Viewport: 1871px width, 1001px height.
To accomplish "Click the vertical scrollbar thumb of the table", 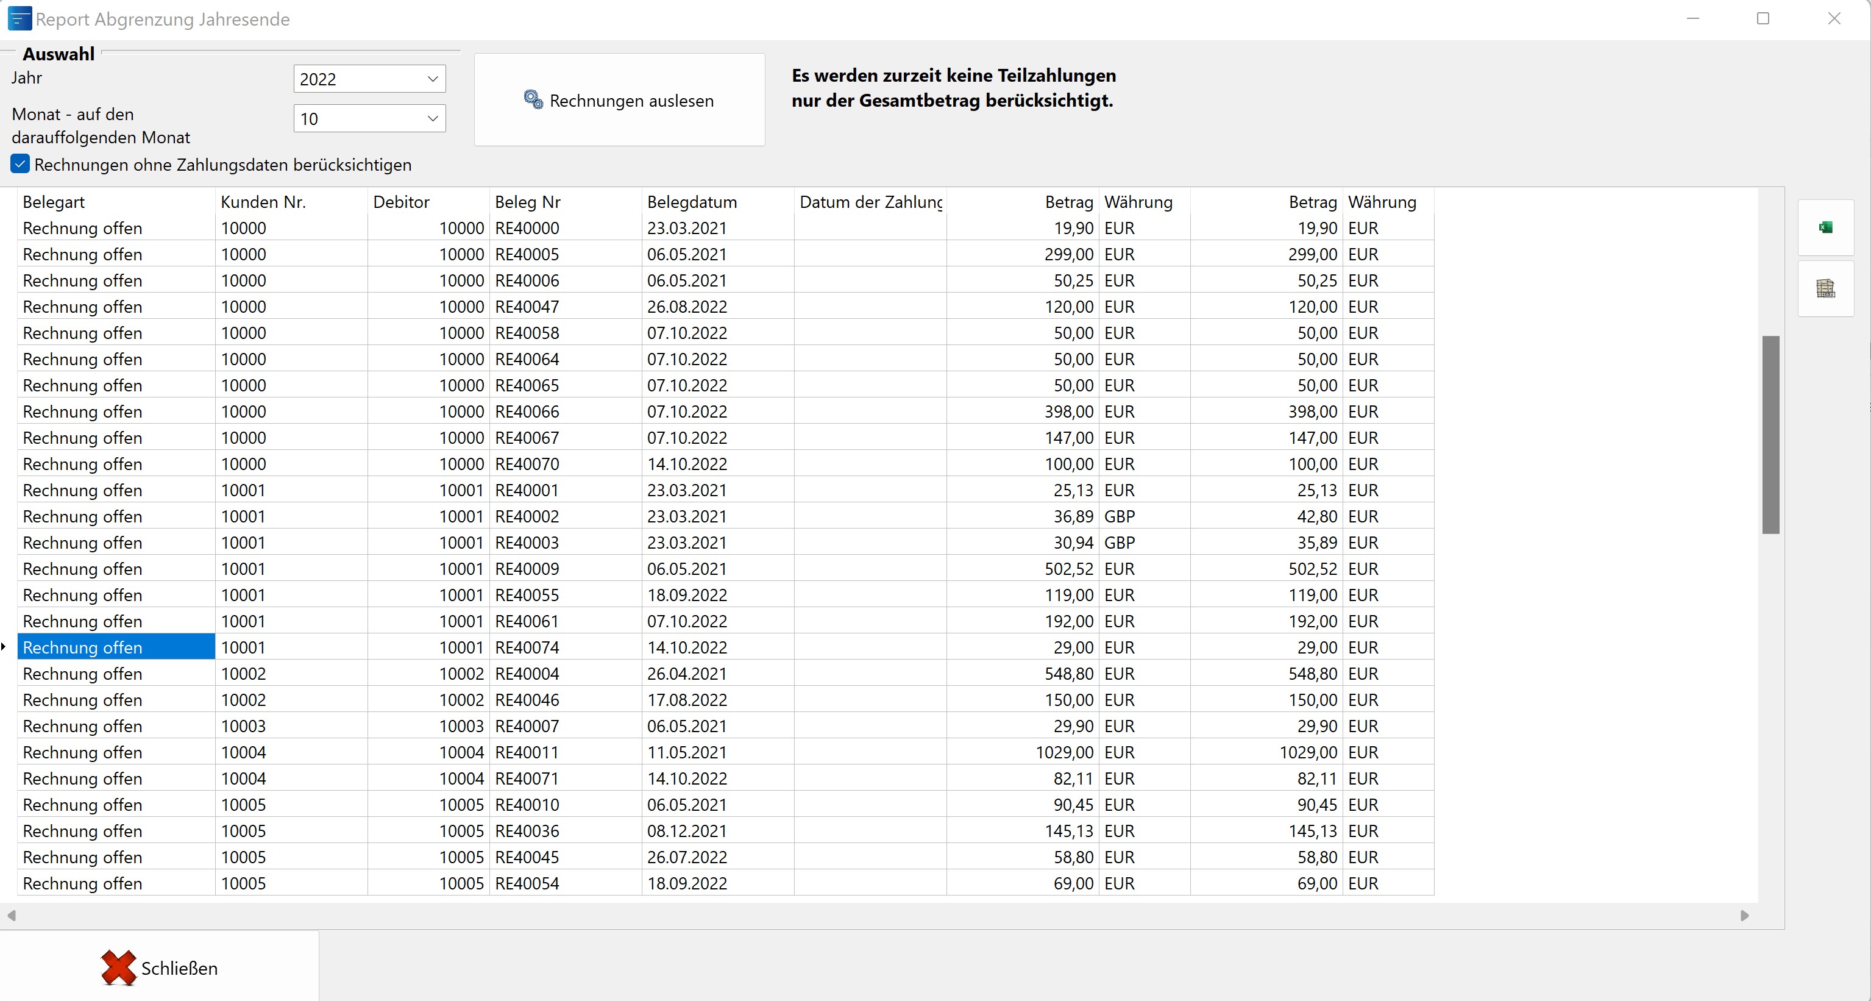I will click(x=1771, y=435).
